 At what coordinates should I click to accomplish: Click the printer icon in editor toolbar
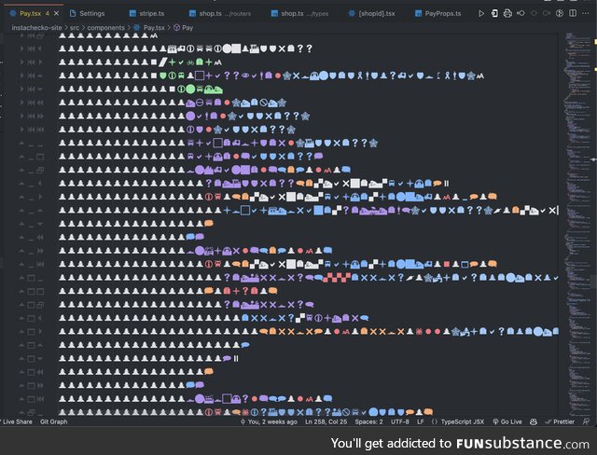tap(507, 14)
